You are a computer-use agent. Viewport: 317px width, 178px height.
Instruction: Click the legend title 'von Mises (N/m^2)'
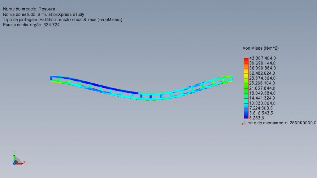coord(261,48)
